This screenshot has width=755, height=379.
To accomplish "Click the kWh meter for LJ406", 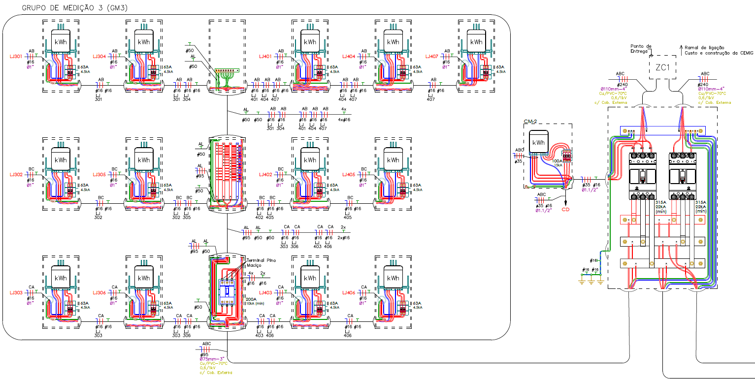I will click(x=393, y=278).
